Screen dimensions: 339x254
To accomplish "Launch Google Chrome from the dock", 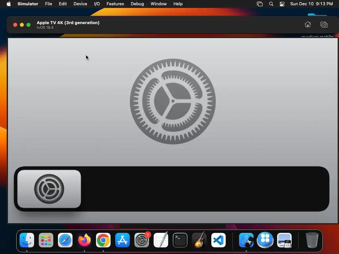I will pyautogui.click(x=103, y=240).
